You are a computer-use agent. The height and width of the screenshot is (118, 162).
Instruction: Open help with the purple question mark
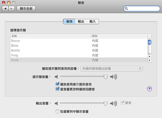[x=149, y=89]
